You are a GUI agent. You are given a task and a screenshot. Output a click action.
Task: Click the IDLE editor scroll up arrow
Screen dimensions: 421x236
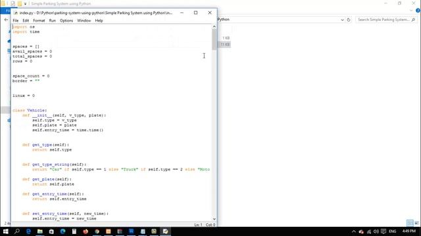point(214,26)
